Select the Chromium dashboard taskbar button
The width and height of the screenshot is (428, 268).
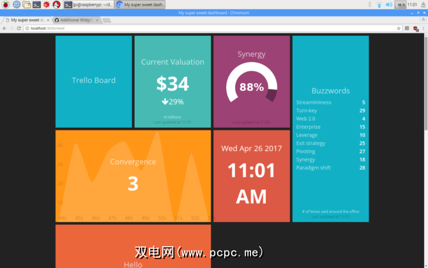coord(140,4)
